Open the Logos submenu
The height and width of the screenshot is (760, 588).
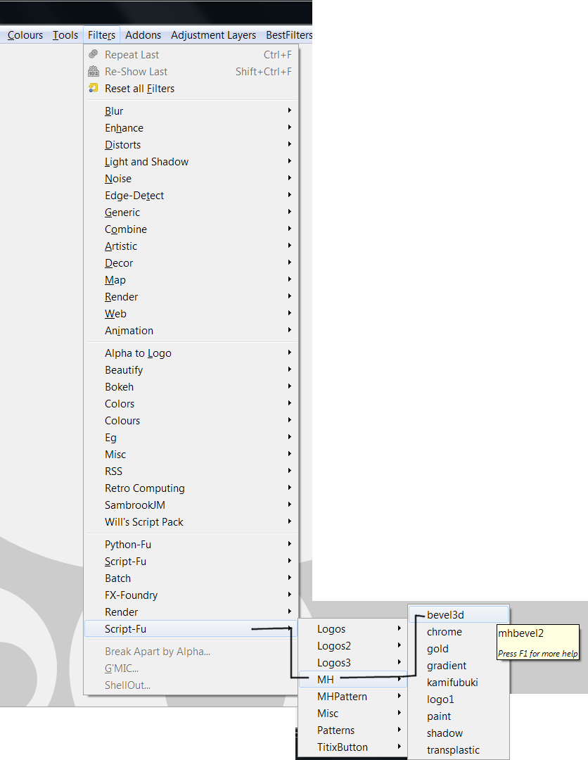click(352, 628)
